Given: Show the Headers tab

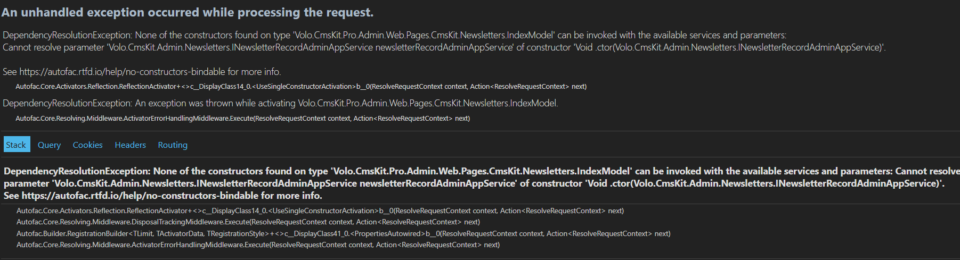Looking at the screenshot, I should pyautogui.click(x=130, y=145).
